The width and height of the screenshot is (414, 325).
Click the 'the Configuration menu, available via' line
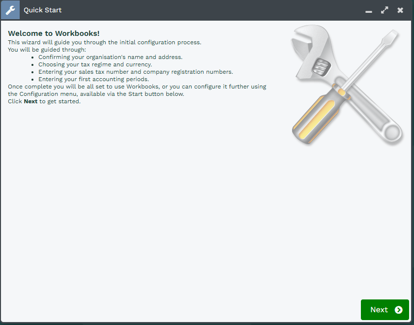click(x=96, y=94)
